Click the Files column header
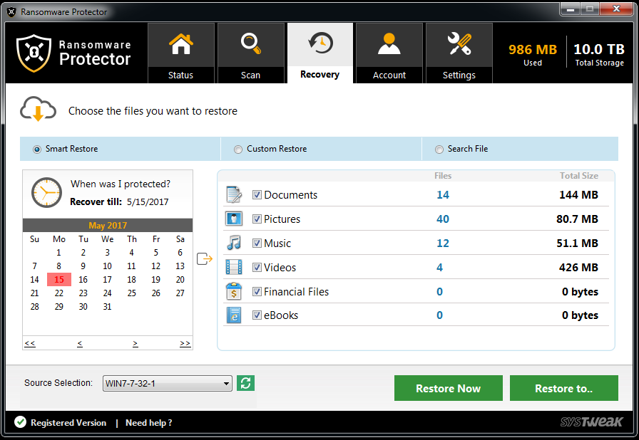Viewport: 639px width, 440px height. point(443,176)
